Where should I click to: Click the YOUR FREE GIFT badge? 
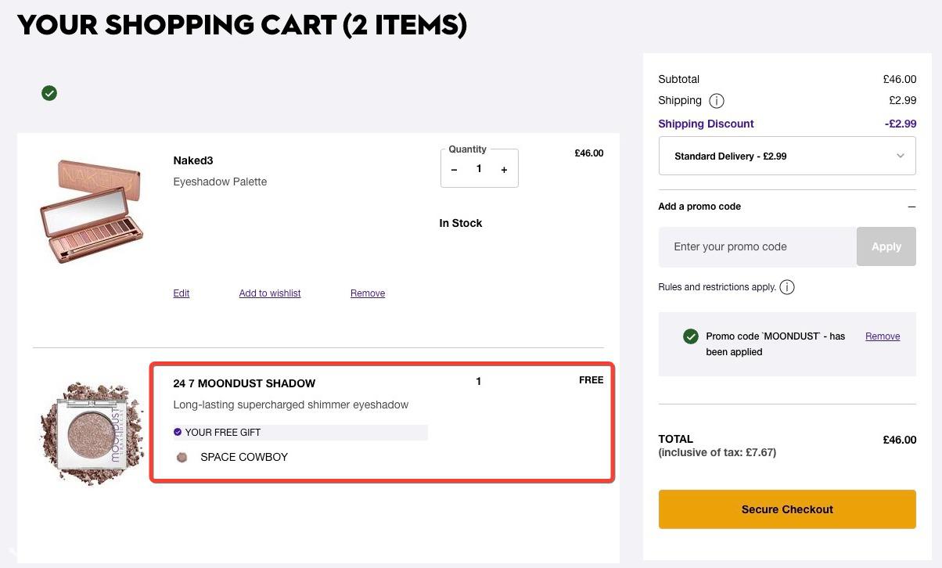(x=300, y=433)
